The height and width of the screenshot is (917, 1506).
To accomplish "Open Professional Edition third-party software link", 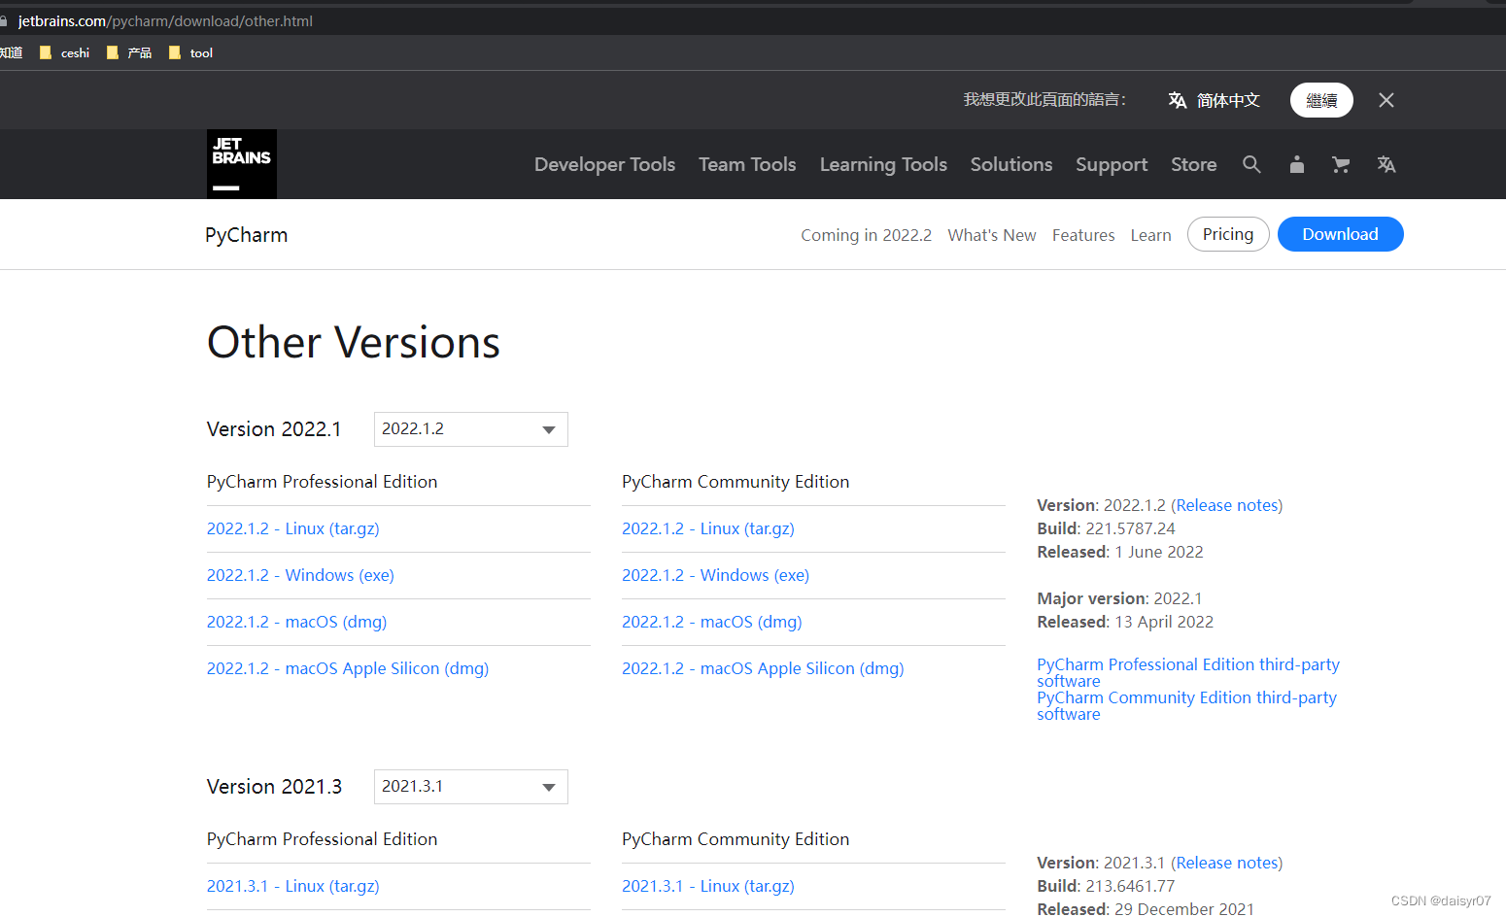I will (1187, 672).
